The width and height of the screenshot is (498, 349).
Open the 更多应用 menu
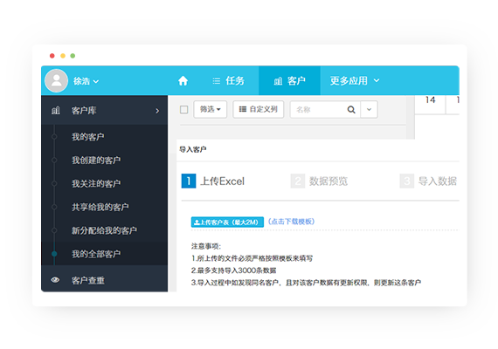(355, 80)
